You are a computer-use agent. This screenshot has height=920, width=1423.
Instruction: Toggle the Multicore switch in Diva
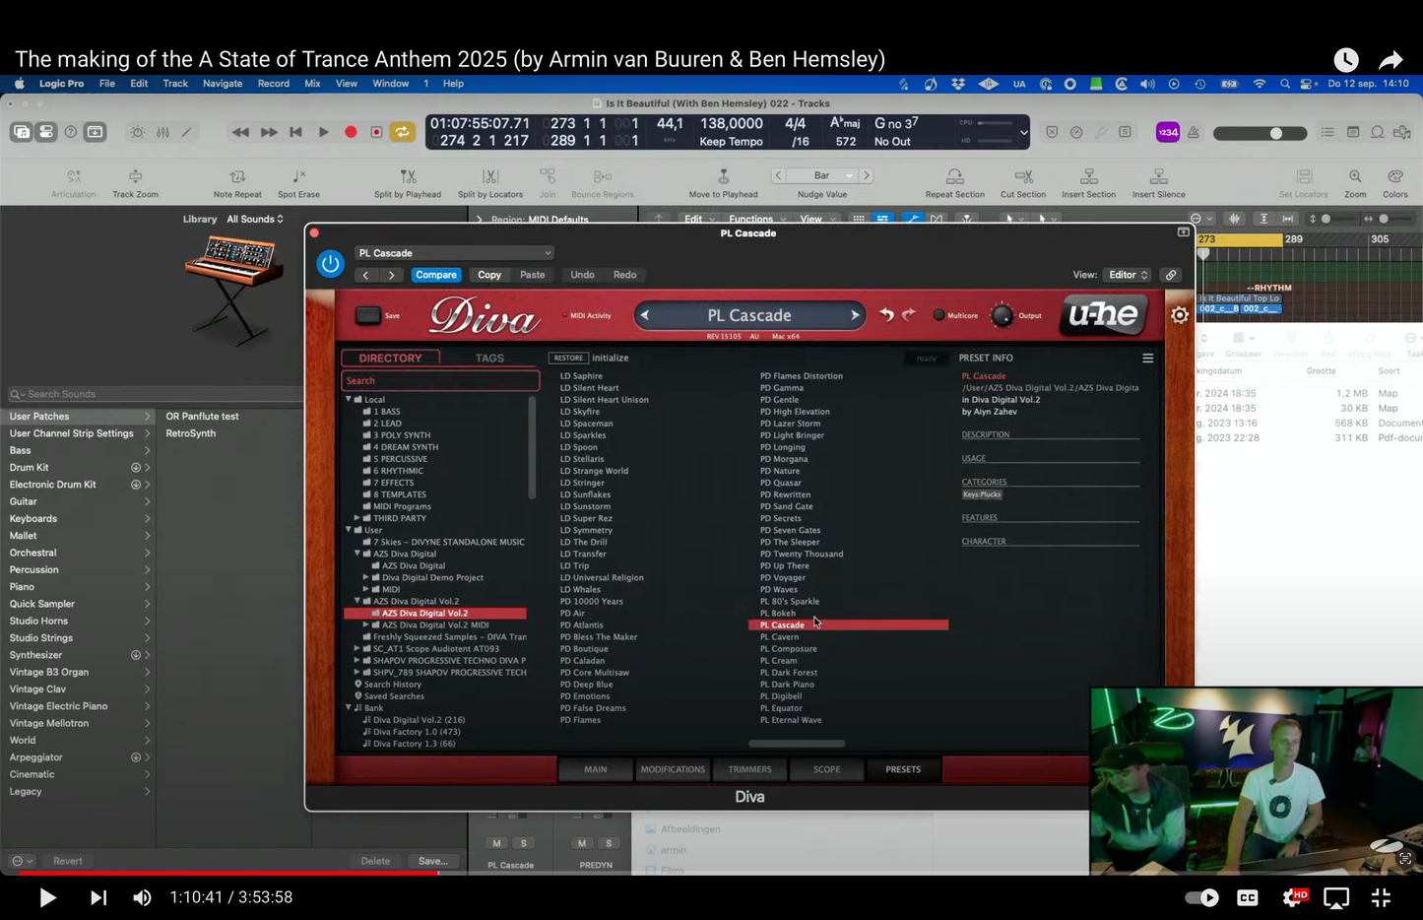tap(938, 315)
